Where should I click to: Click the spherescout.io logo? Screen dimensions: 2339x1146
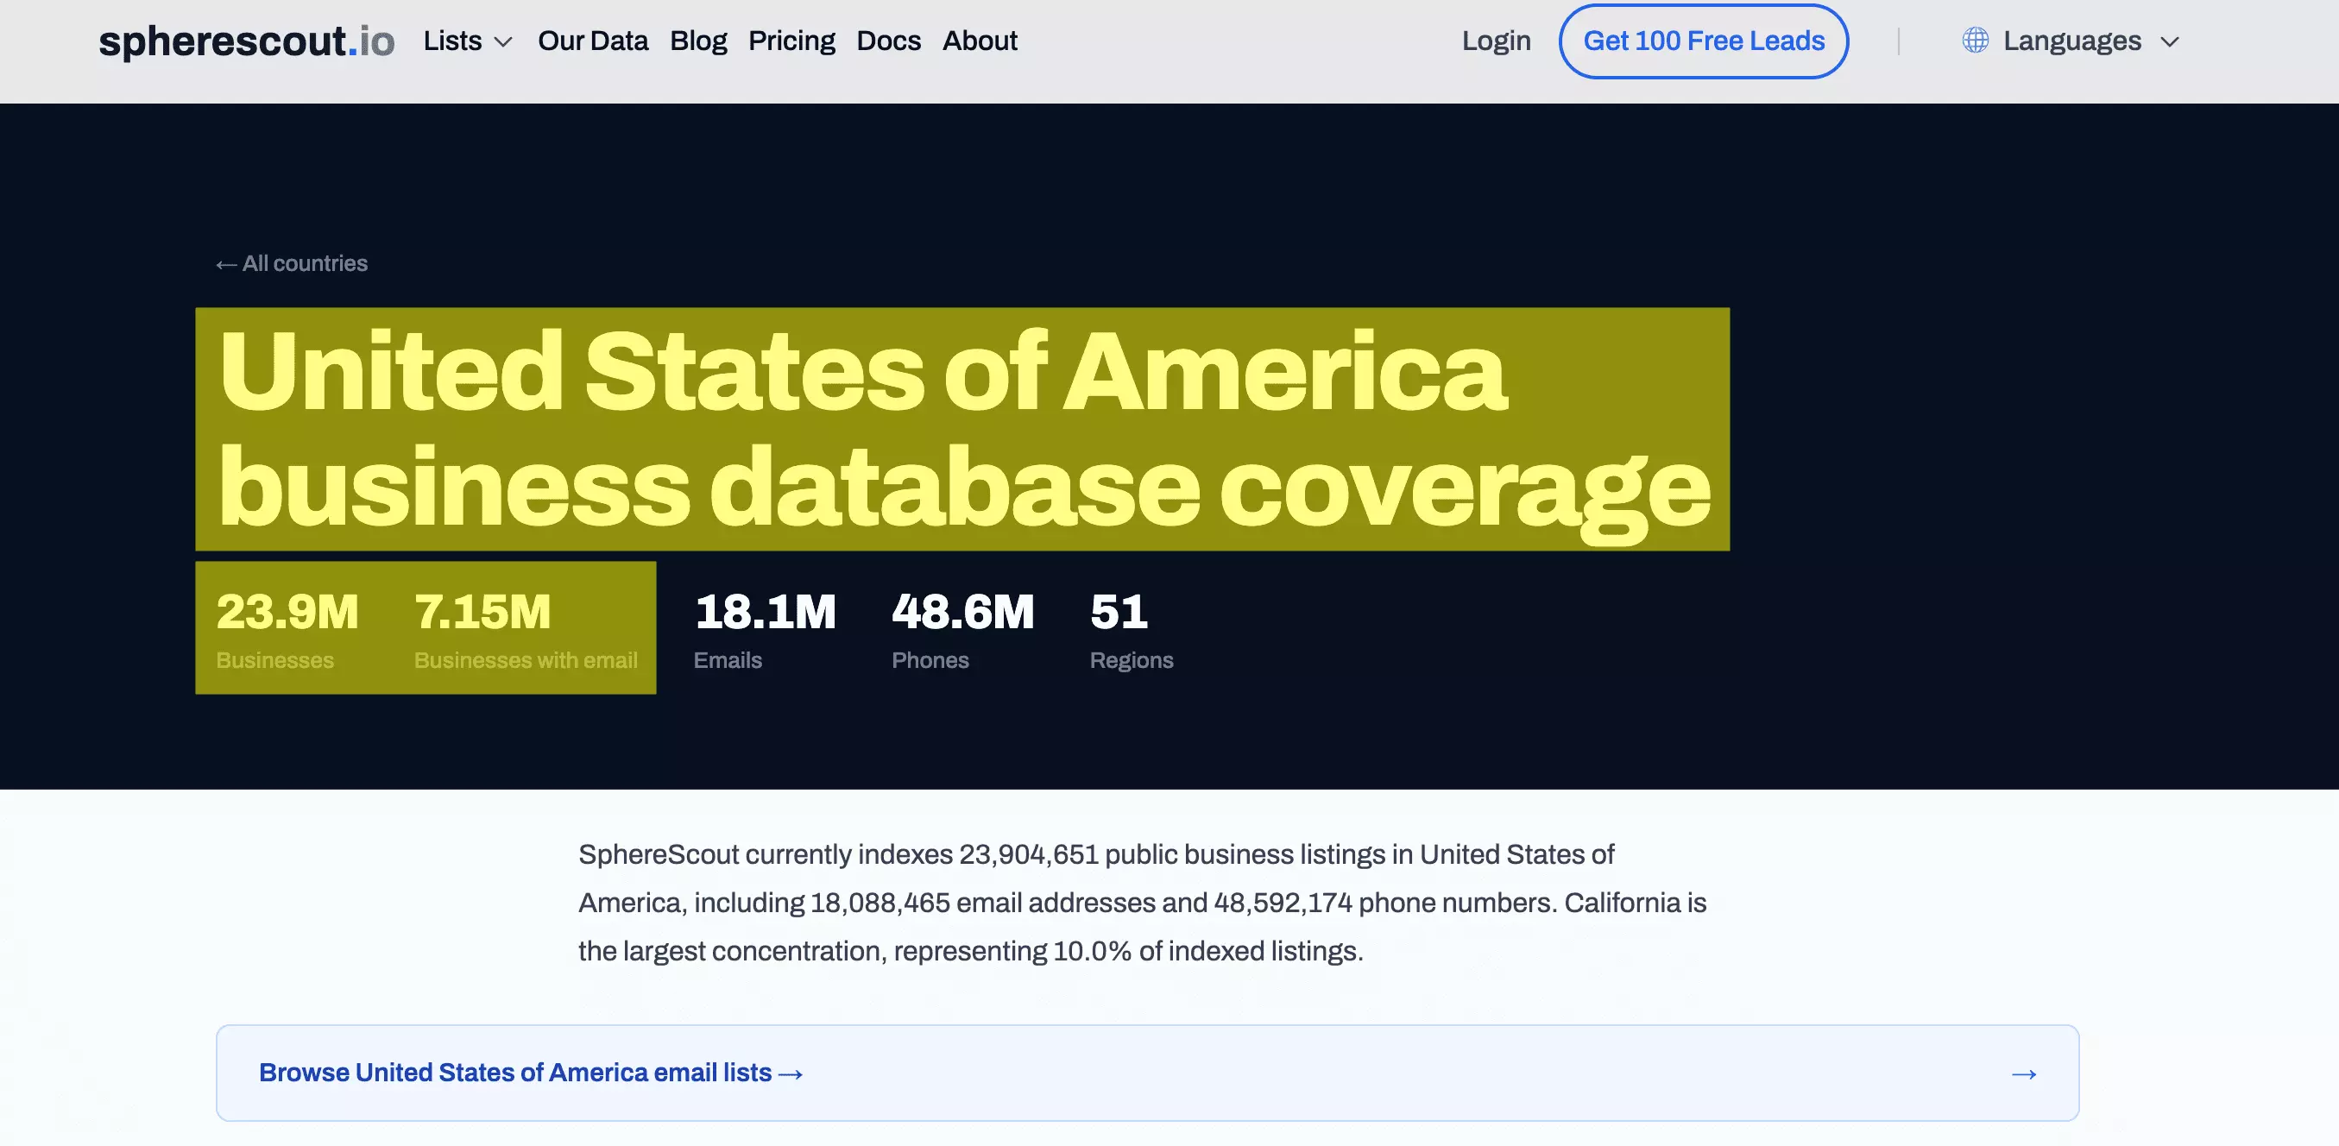[x=246, y=41]
